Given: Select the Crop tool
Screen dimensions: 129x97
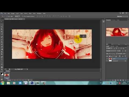Looking at the screenshot, I should [x=2, y=32].
